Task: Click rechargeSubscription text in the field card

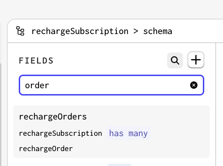Action: tap(60, 133)
